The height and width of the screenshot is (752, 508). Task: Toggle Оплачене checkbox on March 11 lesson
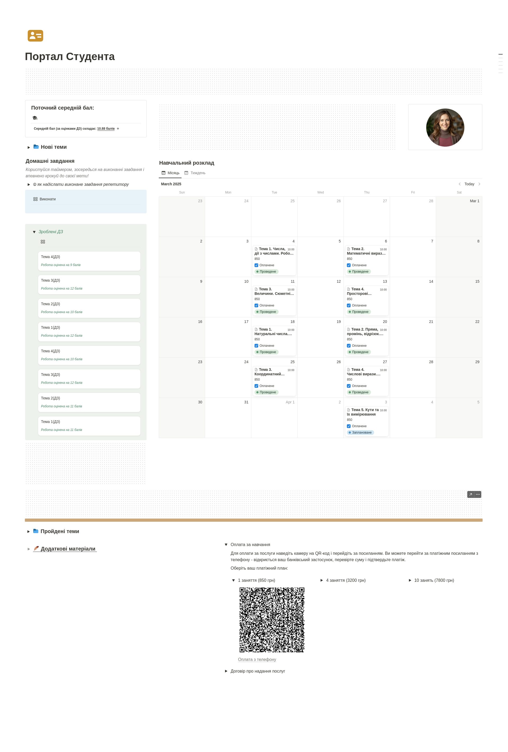pyautogui.click(x=256, y=305)
